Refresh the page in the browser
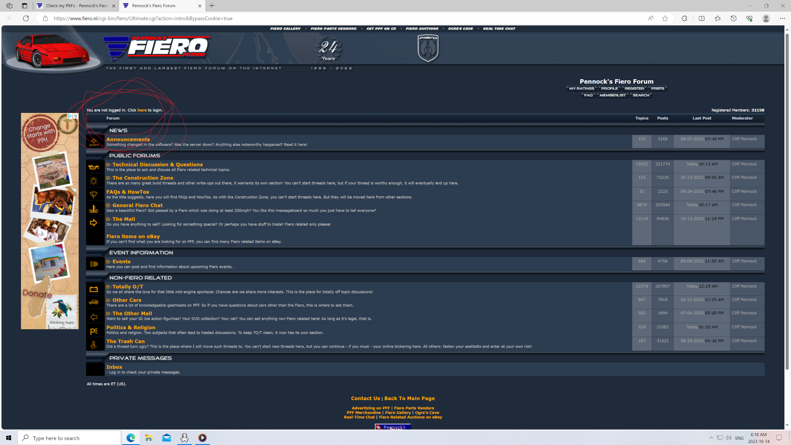 (26, 18)
